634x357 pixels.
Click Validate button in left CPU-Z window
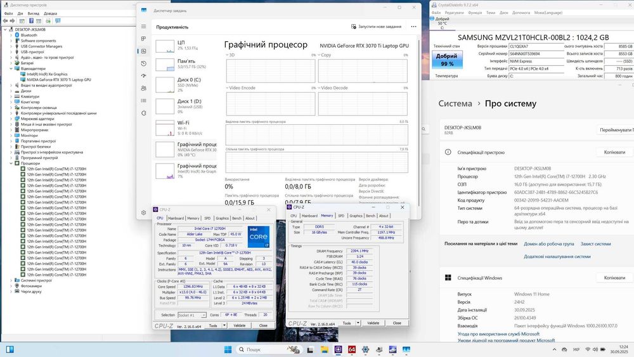(x=240, y=325)
